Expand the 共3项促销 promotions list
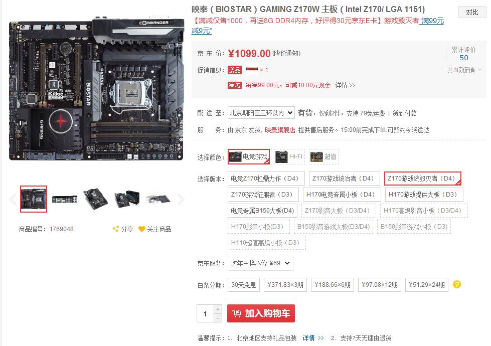This screenshot has width=491, height=346. point(464,70)
